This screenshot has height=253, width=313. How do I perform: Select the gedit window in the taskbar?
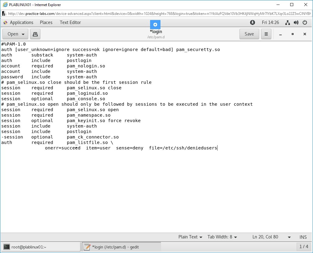[x=120, y=247]
